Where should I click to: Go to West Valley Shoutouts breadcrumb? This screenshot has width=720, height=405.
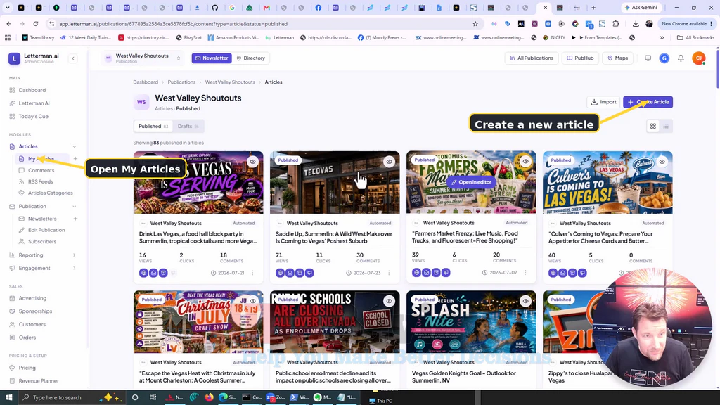pyautogui.click(x=230, y=82)
